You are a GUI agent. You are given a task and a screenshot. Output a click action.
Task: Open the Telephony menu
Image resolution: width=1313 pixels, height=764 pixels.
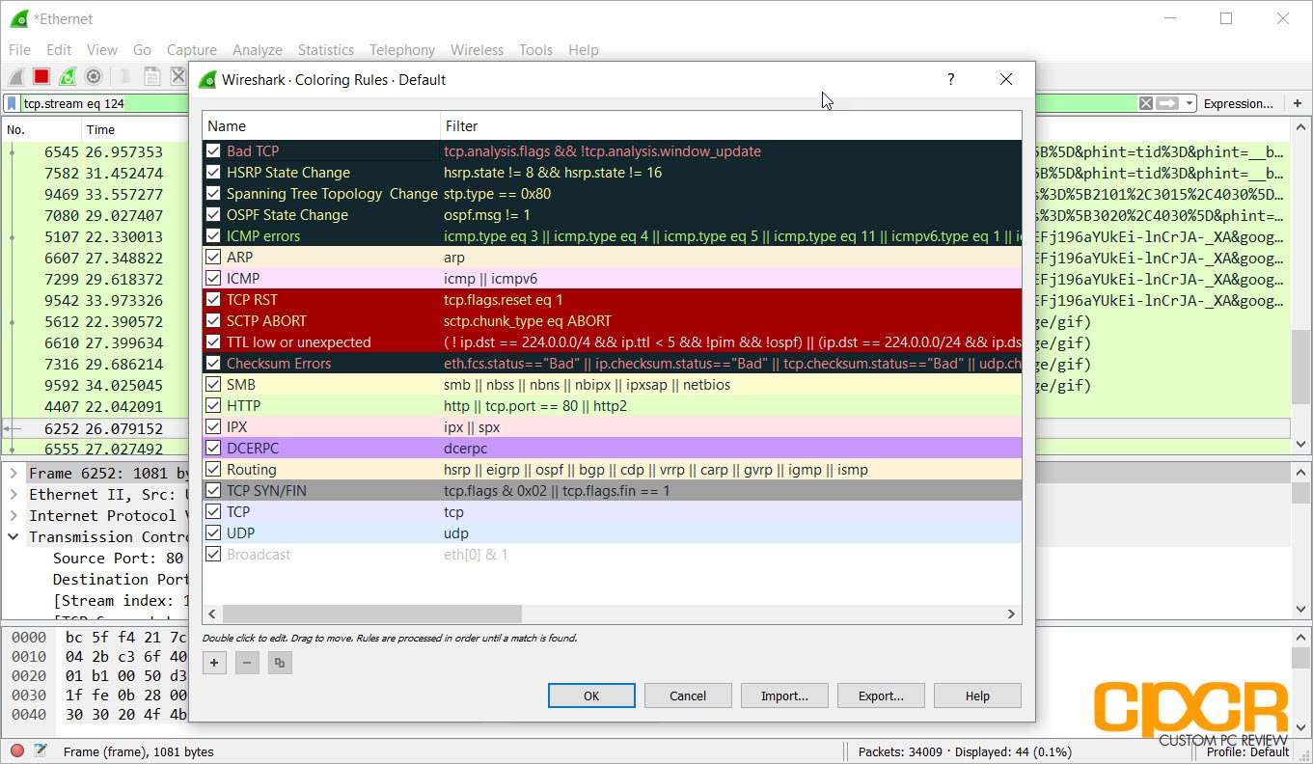(402, 50)
